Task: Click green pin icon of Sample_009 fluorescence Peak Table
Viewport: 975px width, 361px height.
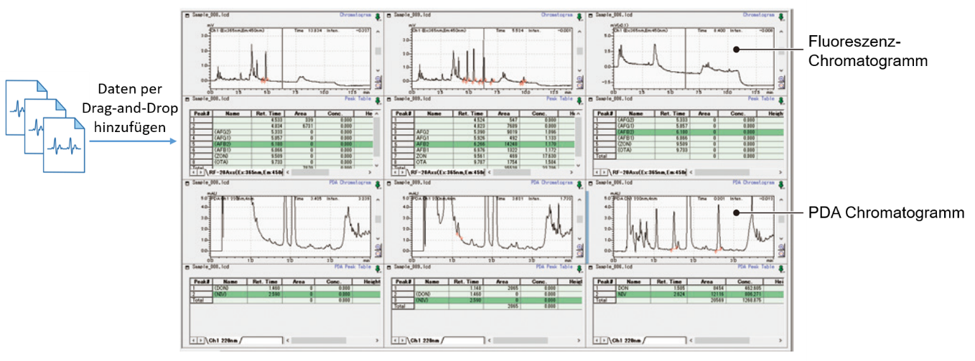Action: pos(579,100)
